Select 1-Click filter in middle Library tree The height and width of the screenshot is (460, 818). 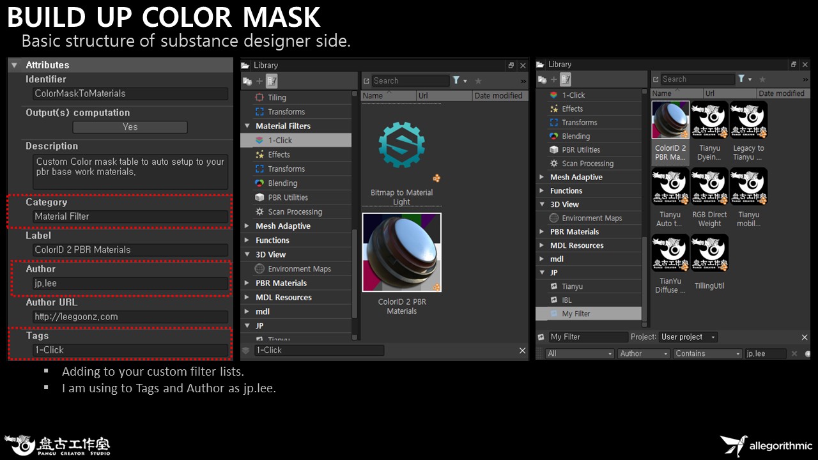pos(296,140)
